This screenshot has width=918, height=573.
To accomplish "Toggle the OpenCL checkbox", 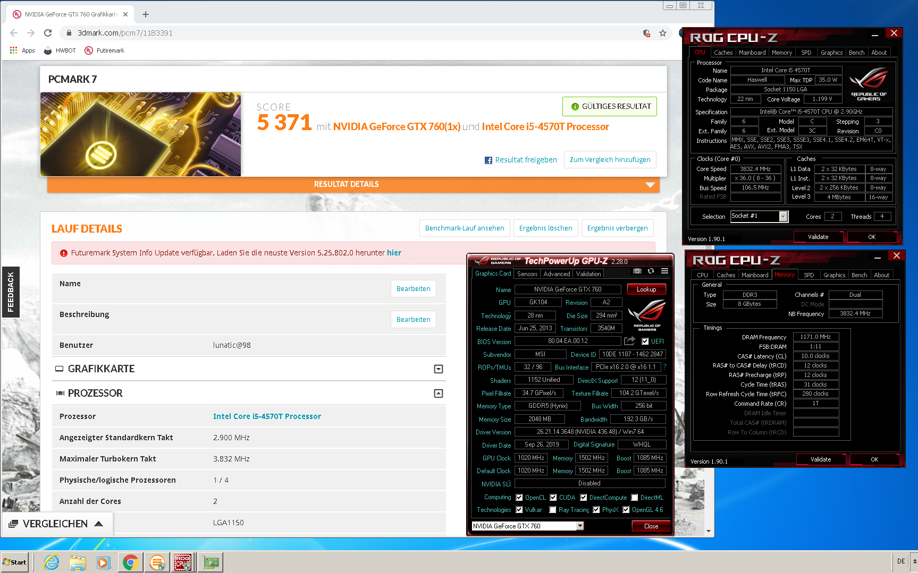I will coord(519,498).
